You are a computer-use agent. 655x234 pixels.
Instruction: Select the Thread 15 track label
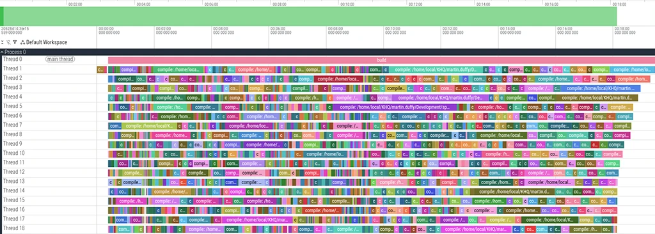coord(13,200)
